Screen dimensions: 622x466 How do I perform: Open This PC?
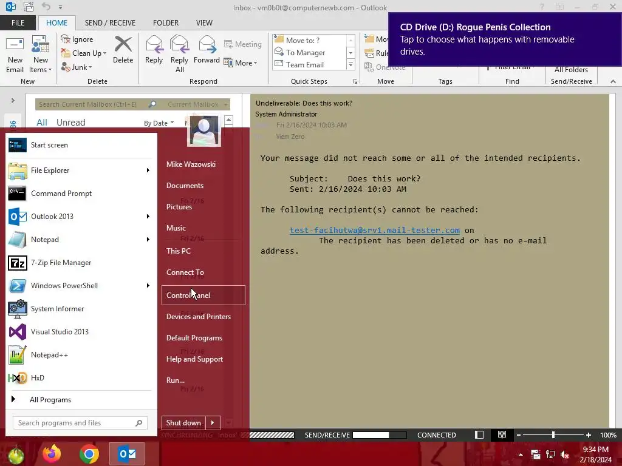(x=203, y=251)
